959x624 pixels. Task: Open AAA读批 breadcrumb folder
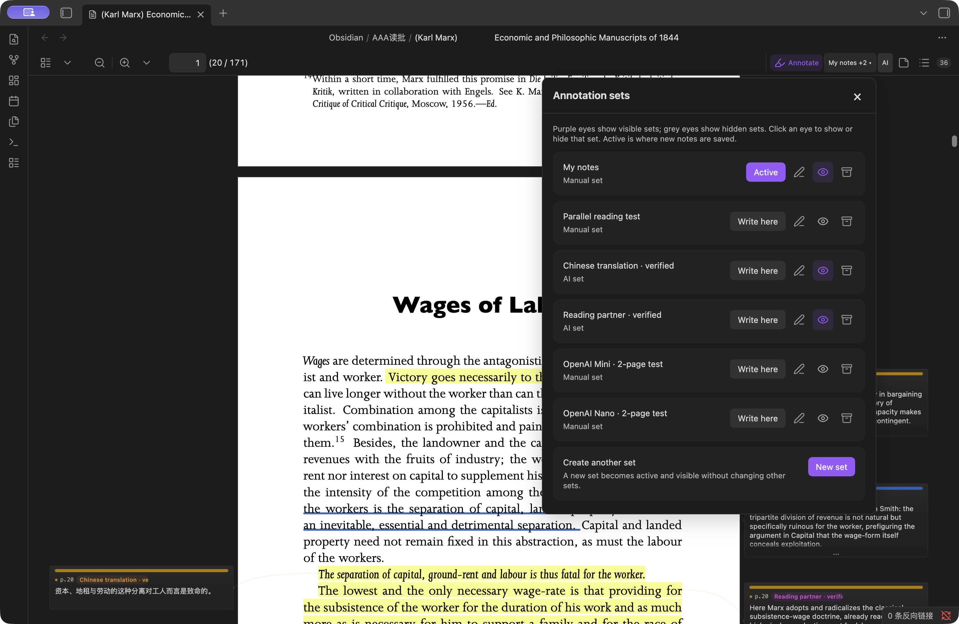point(388,38)
